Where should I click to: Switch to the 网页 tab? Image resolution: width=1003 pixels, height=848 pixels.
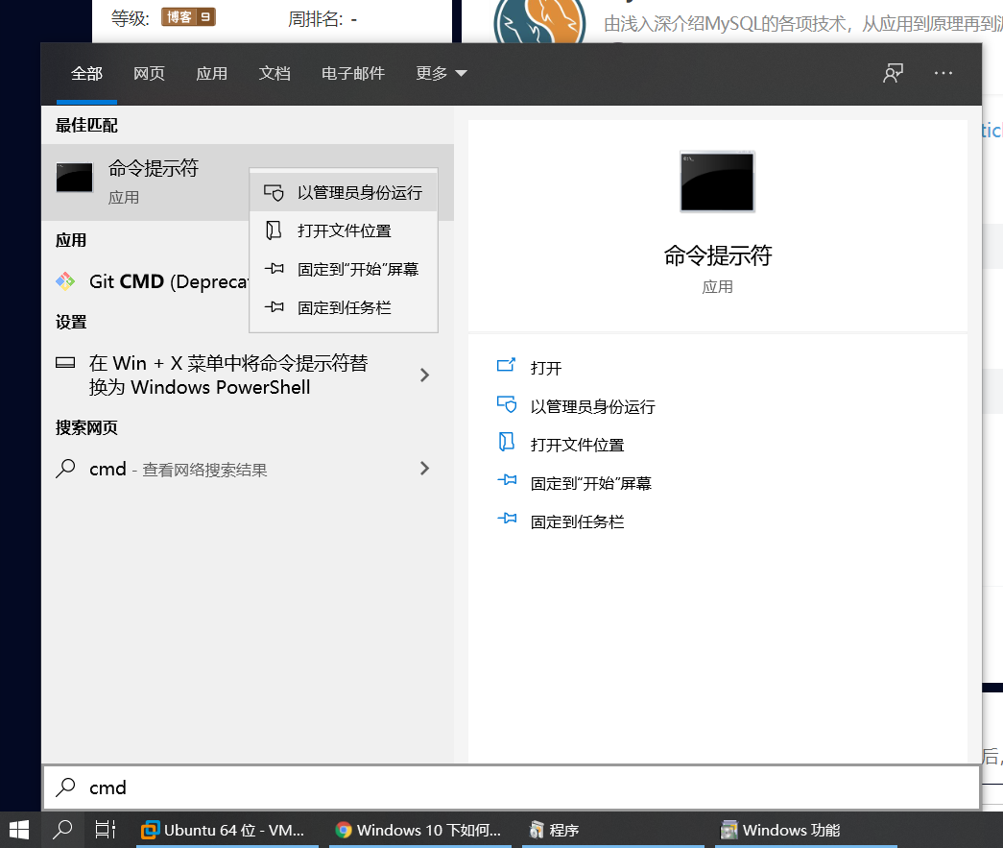point(149,74)
